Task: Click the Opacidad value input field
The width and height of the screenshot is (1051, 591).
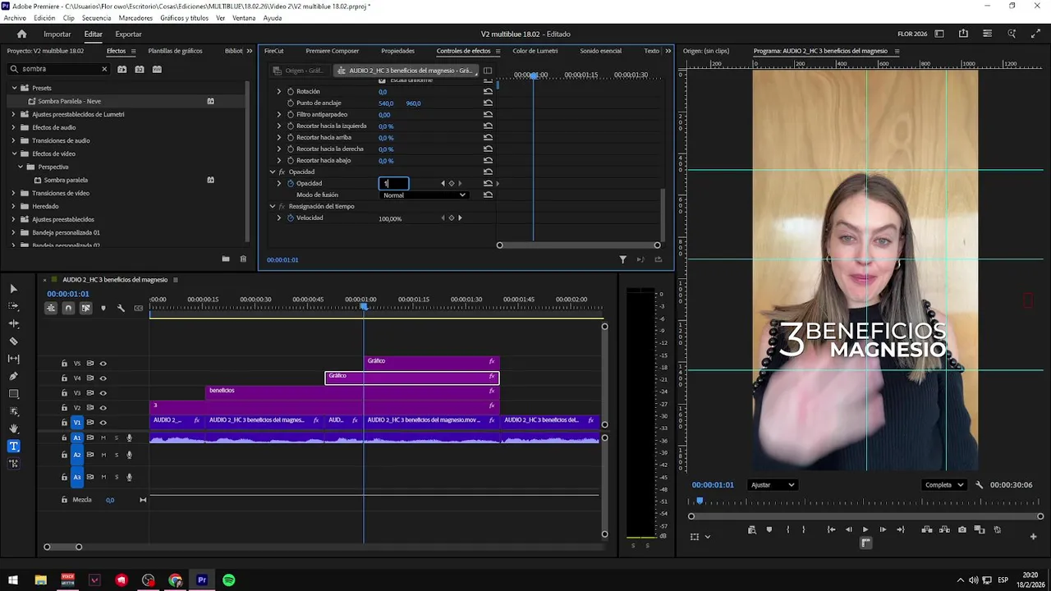Action: [x=393, y=183]
